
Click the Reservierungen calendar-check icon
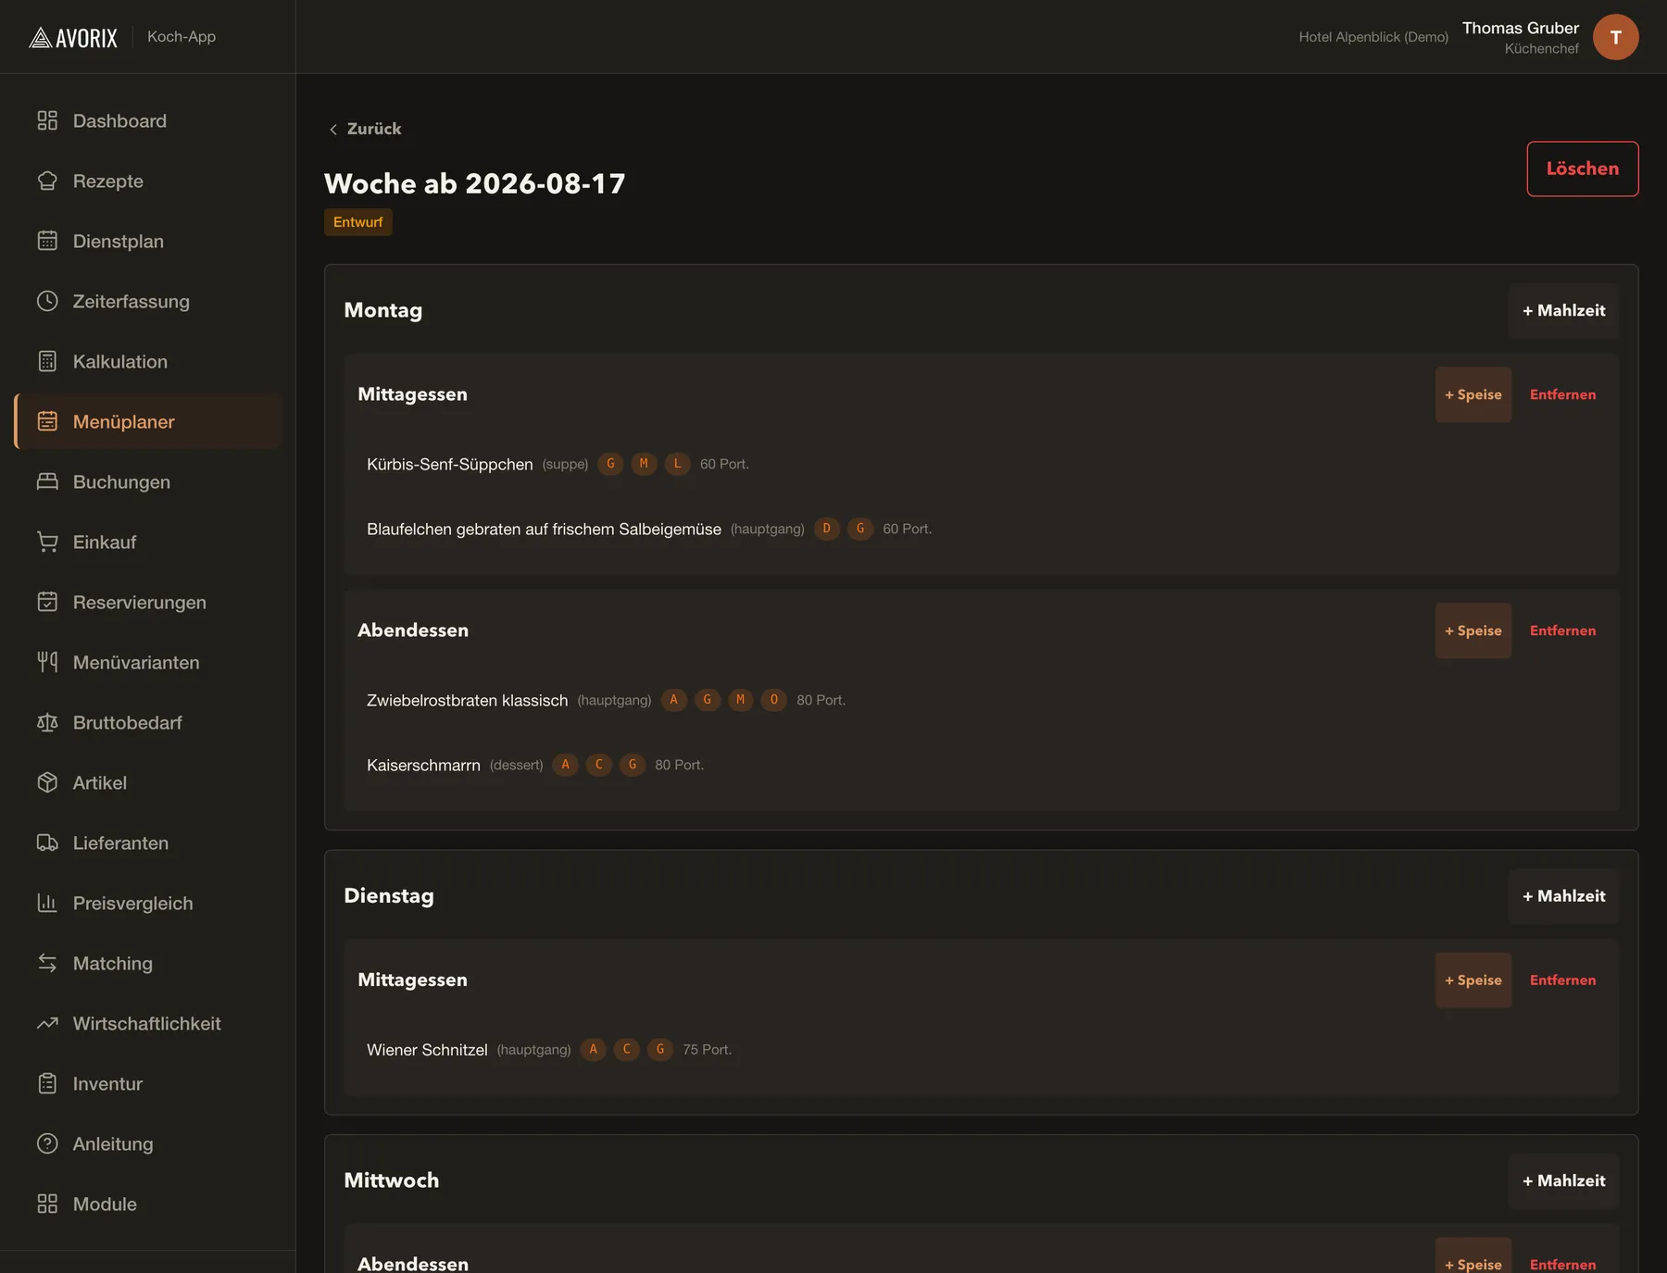coord(47,602)
